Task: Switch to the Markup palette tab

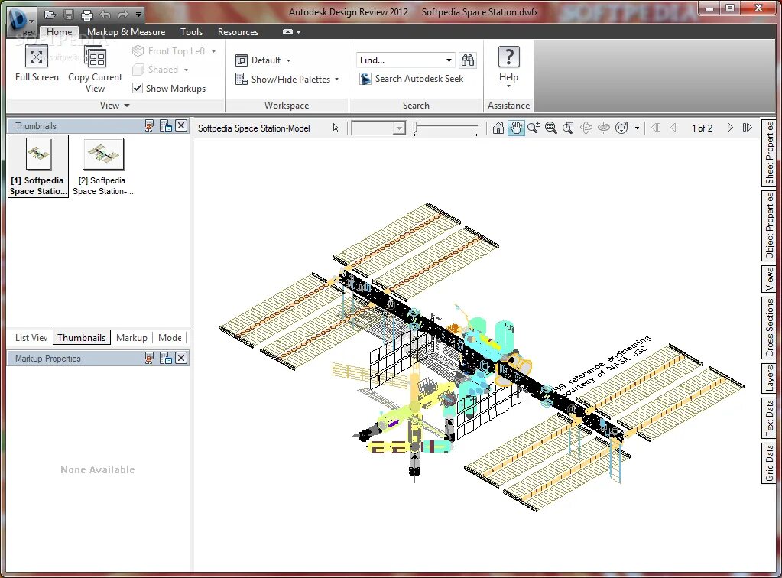Action: [x=131, y=338]
